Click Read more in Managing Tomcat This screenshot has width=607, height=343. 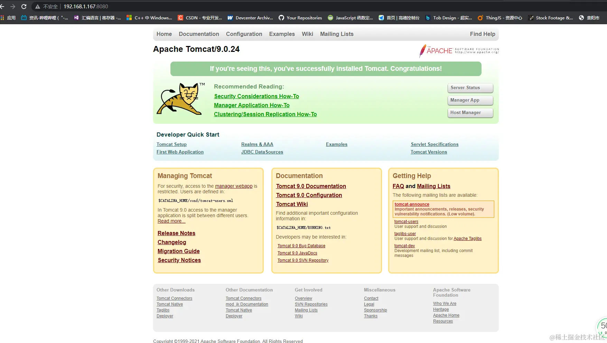pyautogui.click(x=171, y=221)
